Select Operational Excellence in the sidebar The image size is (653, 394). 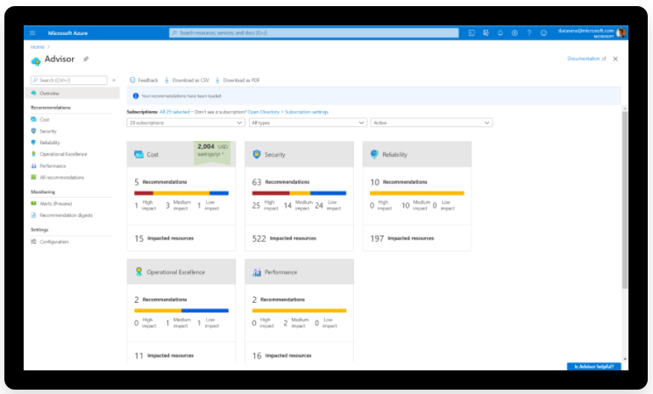click(x=63, y=153)
